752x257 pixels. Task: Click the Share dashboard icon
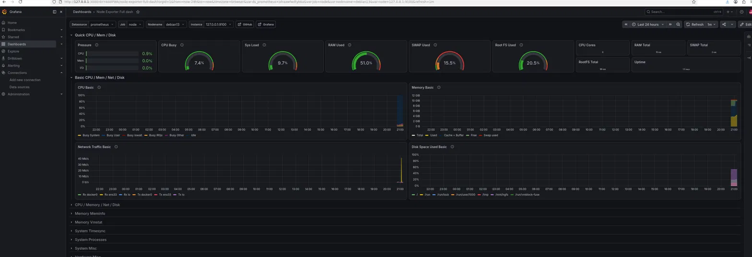724,24
